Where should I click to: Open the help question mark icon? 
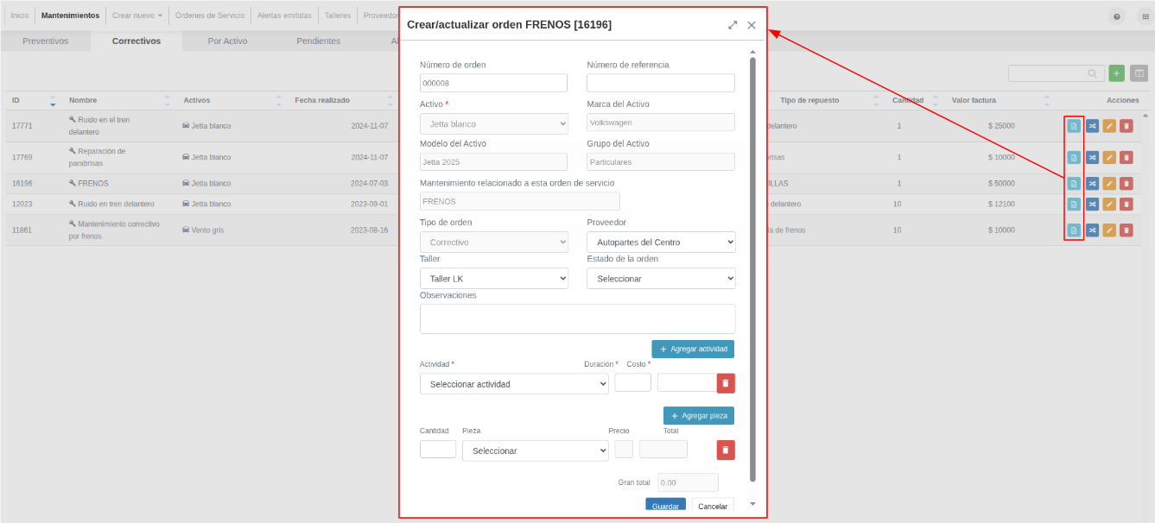[x=1117, y=16]
